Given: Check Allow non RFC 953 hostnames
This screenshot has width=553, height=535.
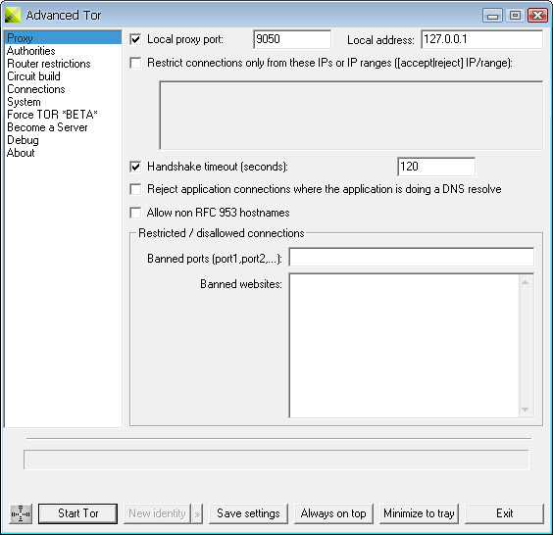Looking at the screenshot, I should tap(135, 213).
